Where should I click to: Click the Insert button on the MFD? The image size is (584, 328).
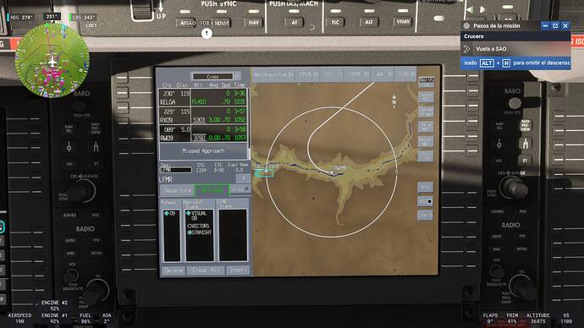tap(238, 270)
